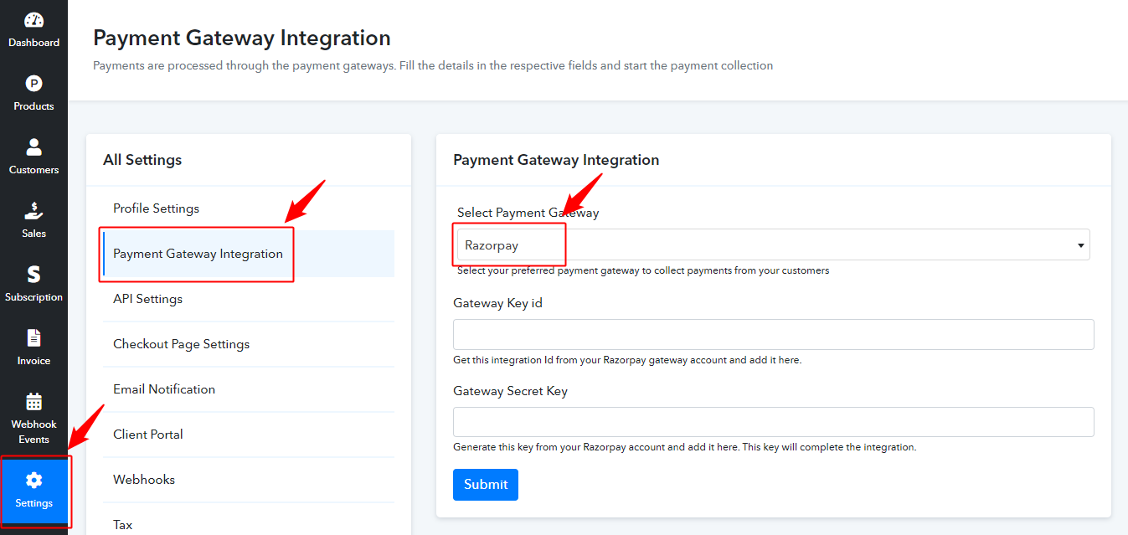This screenshot has width=1128, height=535.
Task: Focus the Gateway Secret Key field
Action: [x=773, y=422]
